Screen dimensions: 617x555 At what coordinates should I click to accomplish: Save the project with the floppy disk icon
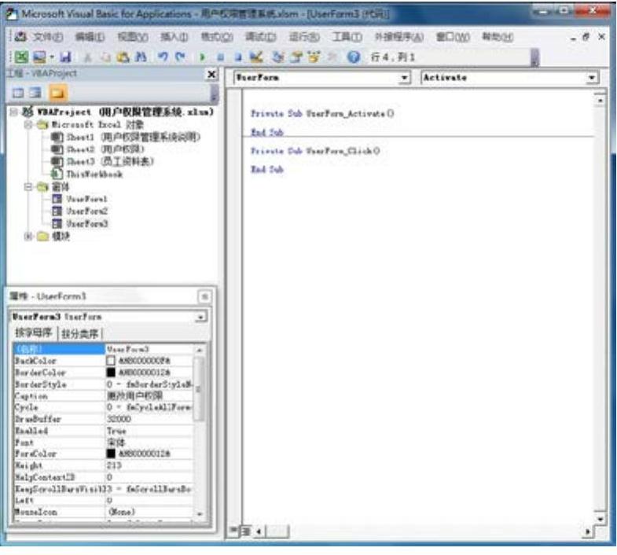pos(65,57)
